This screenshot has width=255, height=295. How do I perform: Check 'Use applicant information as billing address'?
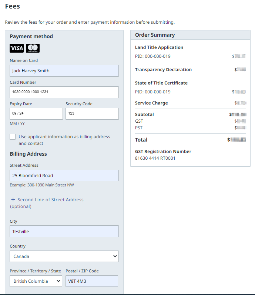coord(13,137)
